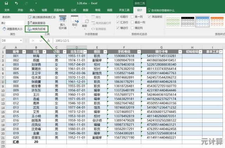Toggle the Header Row (标题行) checkbox
Image resolution: width=225 pixels, height=148 pixels.
[118, 17]
